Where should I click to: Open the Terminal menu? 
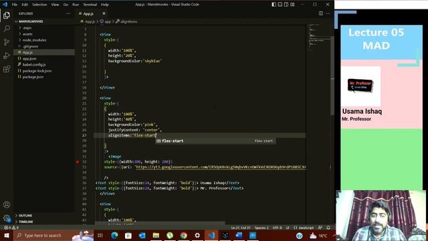[90, 5]
